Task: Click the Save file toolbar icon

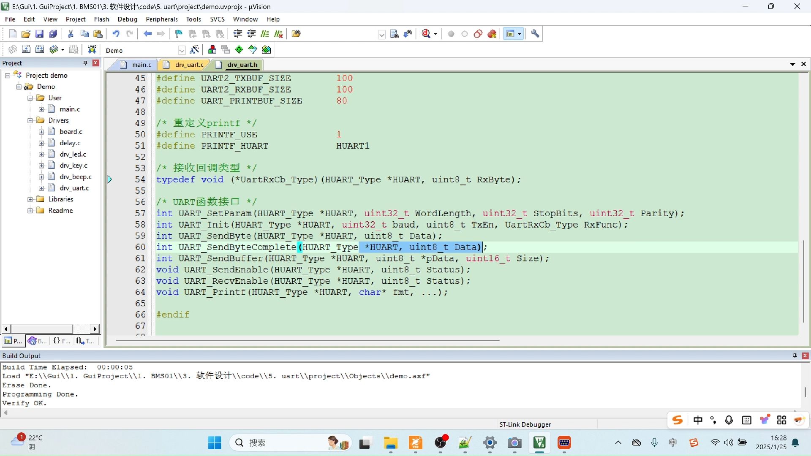Action: pyautogui.click(x=39, y=34)
